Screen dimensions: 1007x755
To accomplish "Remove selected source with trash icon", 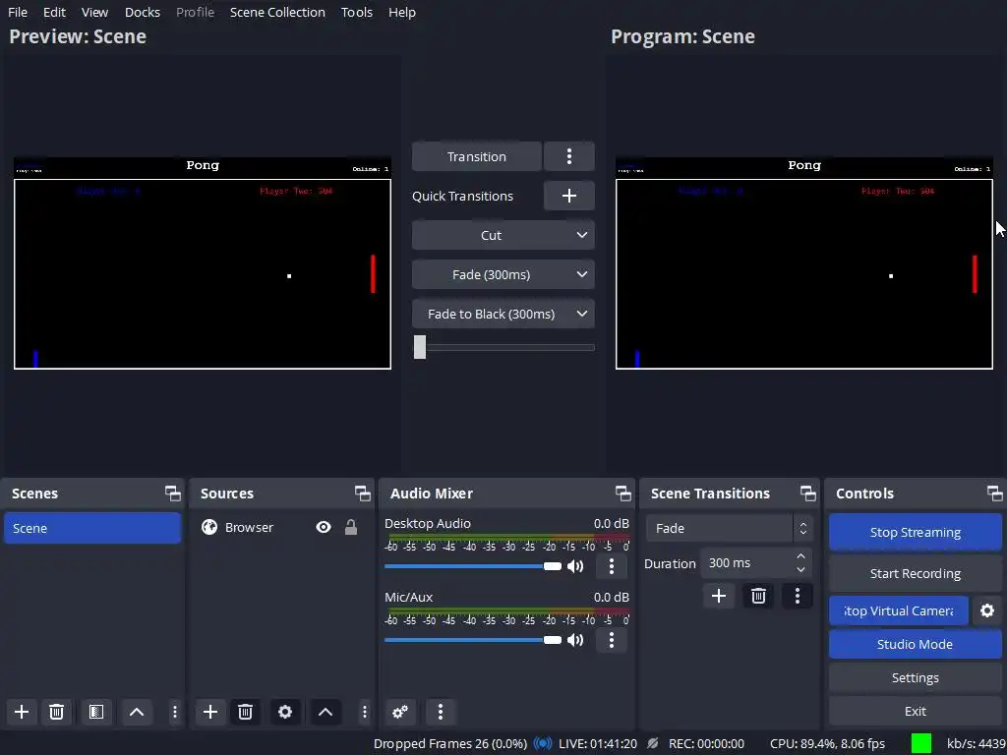I will click(x=245, y=712).
